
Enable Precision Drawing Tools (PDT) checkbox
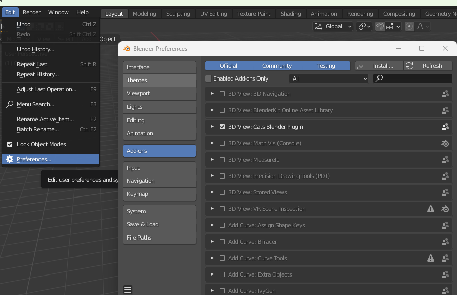coord(222,176)
